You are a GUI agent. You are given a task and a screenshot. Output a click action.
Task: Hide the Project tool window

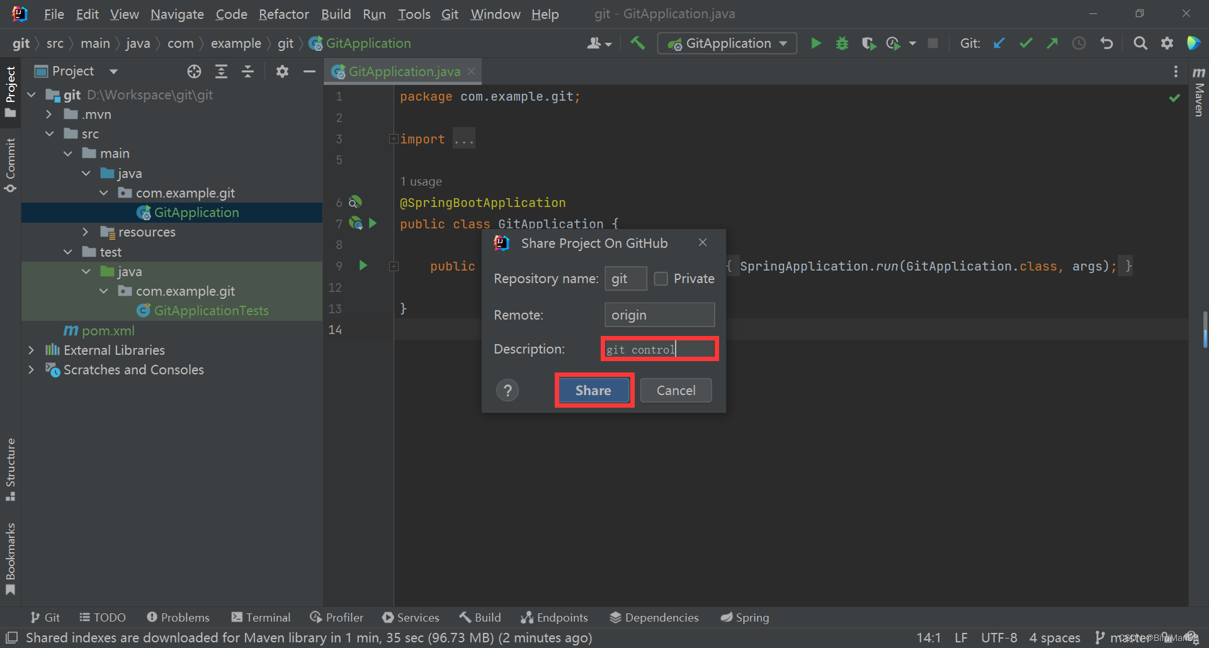[309, 71]
